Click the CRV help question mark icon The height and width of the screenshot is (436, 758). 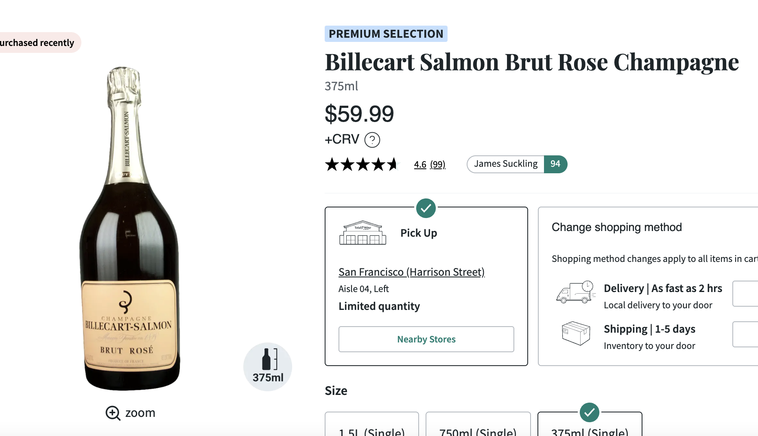click(x=372, y=140)
